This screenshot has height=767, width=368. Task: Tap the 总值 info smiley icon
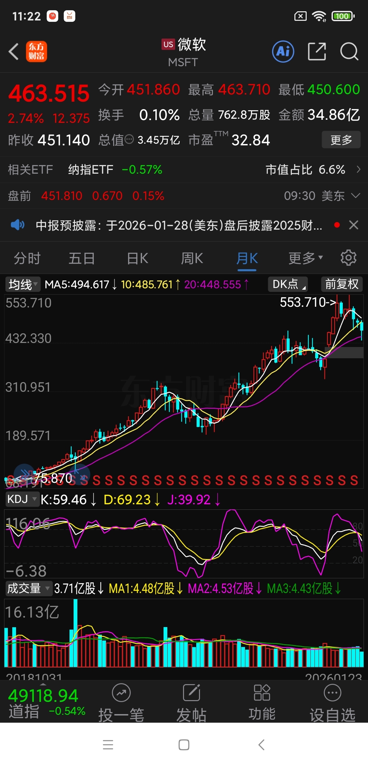point(129,139)
